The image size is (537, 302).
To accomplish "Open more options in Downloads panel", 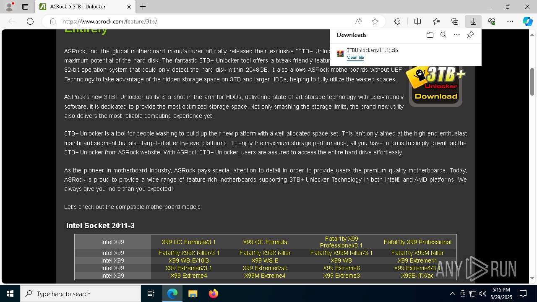I will point(457,35).
